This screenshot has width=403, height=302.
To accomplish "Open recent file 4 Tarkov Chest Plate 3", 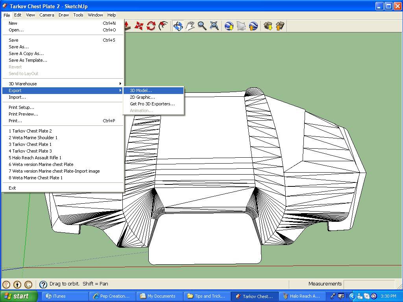I will click(x=63, y=151).
